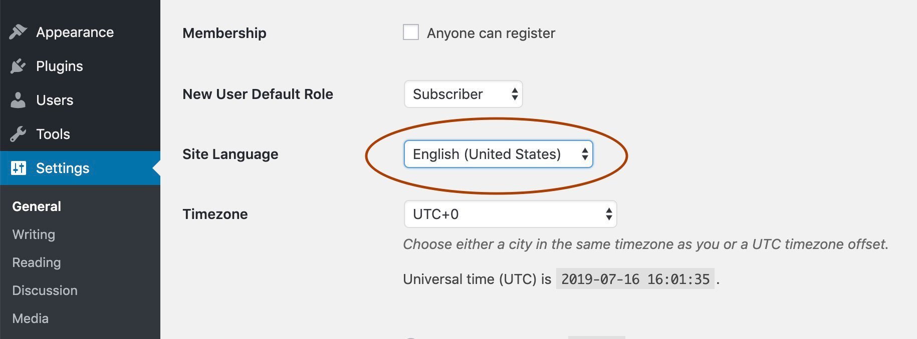Click the Timezone dropdown stepper arrows

pos(608,214)
